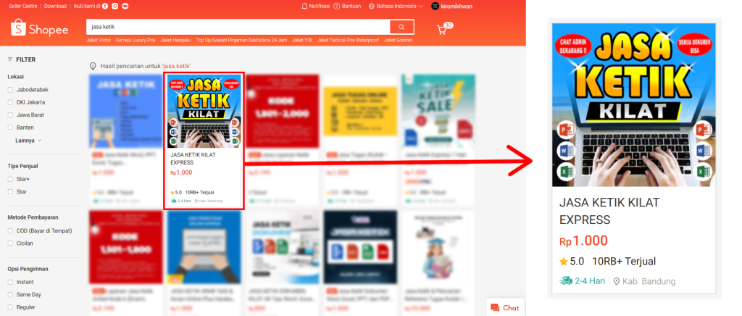The height and width of the screenshot is (316, 742).
Task: Click the orange search magnifier button
Action: pos(401,27)
